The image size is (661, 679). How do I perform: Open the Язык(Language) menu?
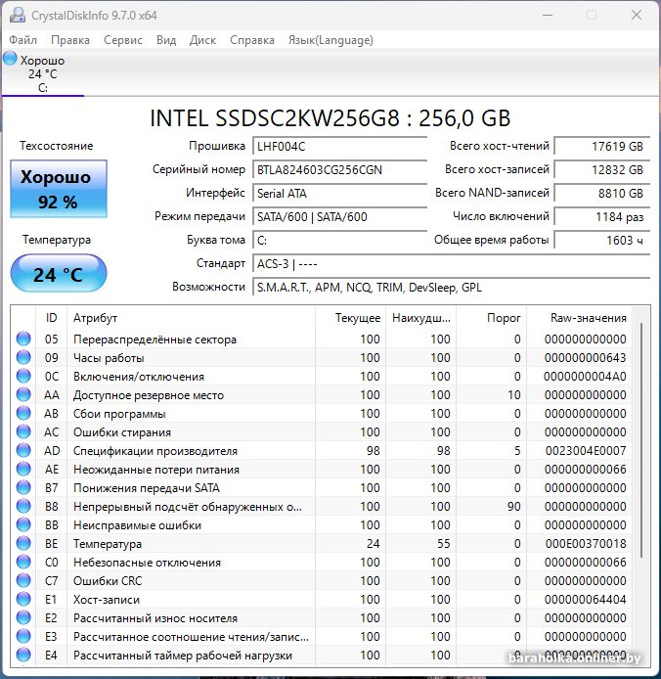(x=330, y=40)
